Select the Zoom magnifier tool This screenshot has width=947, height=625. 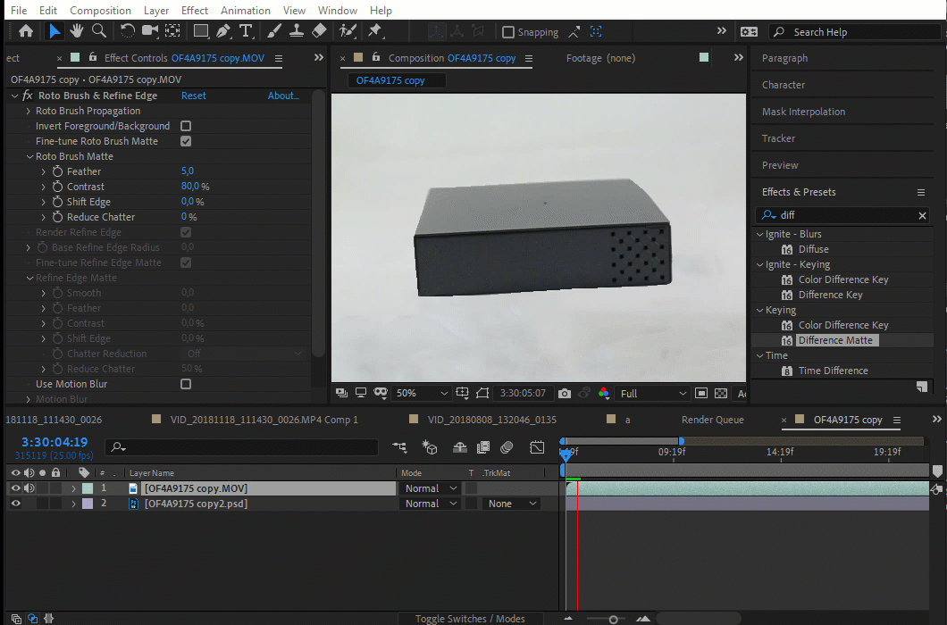(x=99, y=31)
